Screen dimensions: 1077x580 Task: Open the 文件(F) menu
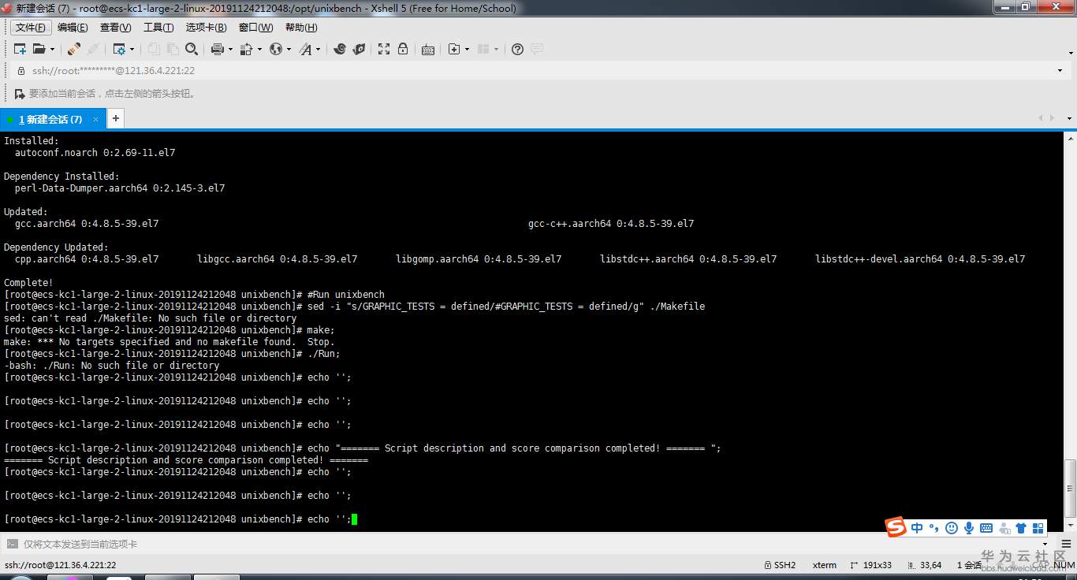(x=31, y=28)
